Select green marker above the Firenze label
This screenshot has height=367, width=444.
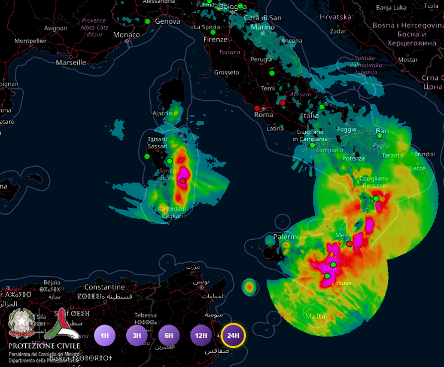(213, 32)
